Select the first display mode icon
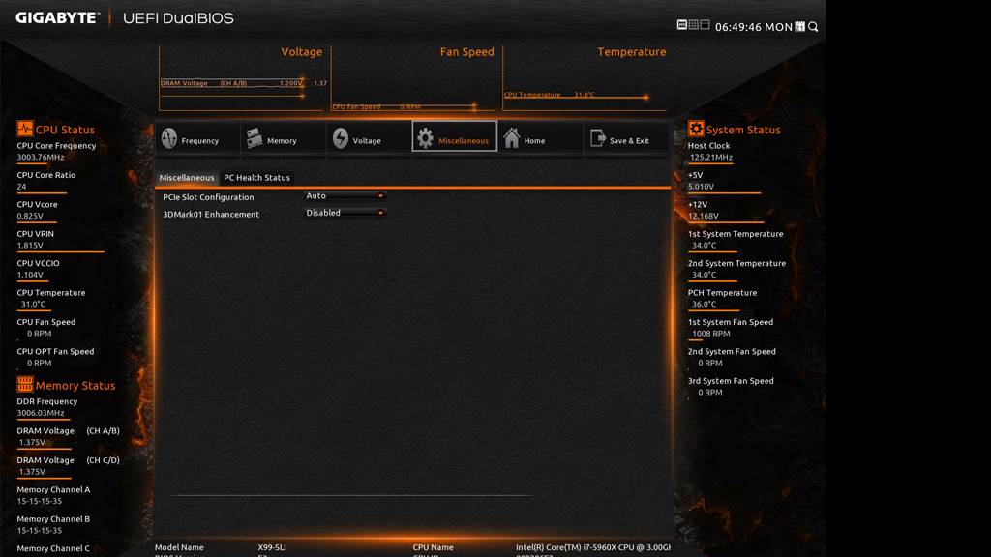991x557 pixels. 681,25
